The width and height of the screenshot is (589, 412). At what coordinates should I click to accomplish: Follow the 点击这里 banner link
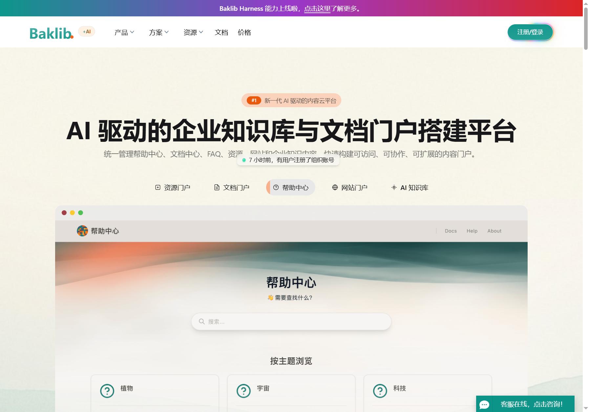pyautogui.click(x=317, y=9)
